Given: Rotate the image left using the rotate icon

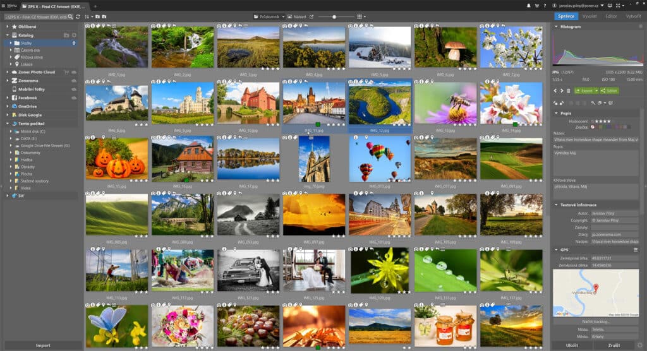Looking at the screenshot, I should [555, 103].
